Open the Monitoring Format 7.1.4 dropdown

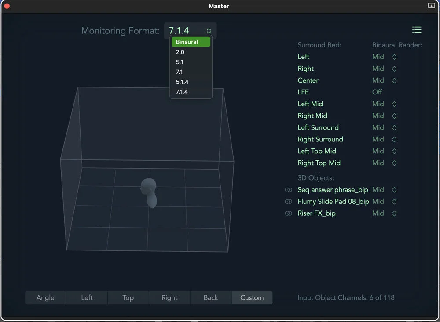(190, 30)
